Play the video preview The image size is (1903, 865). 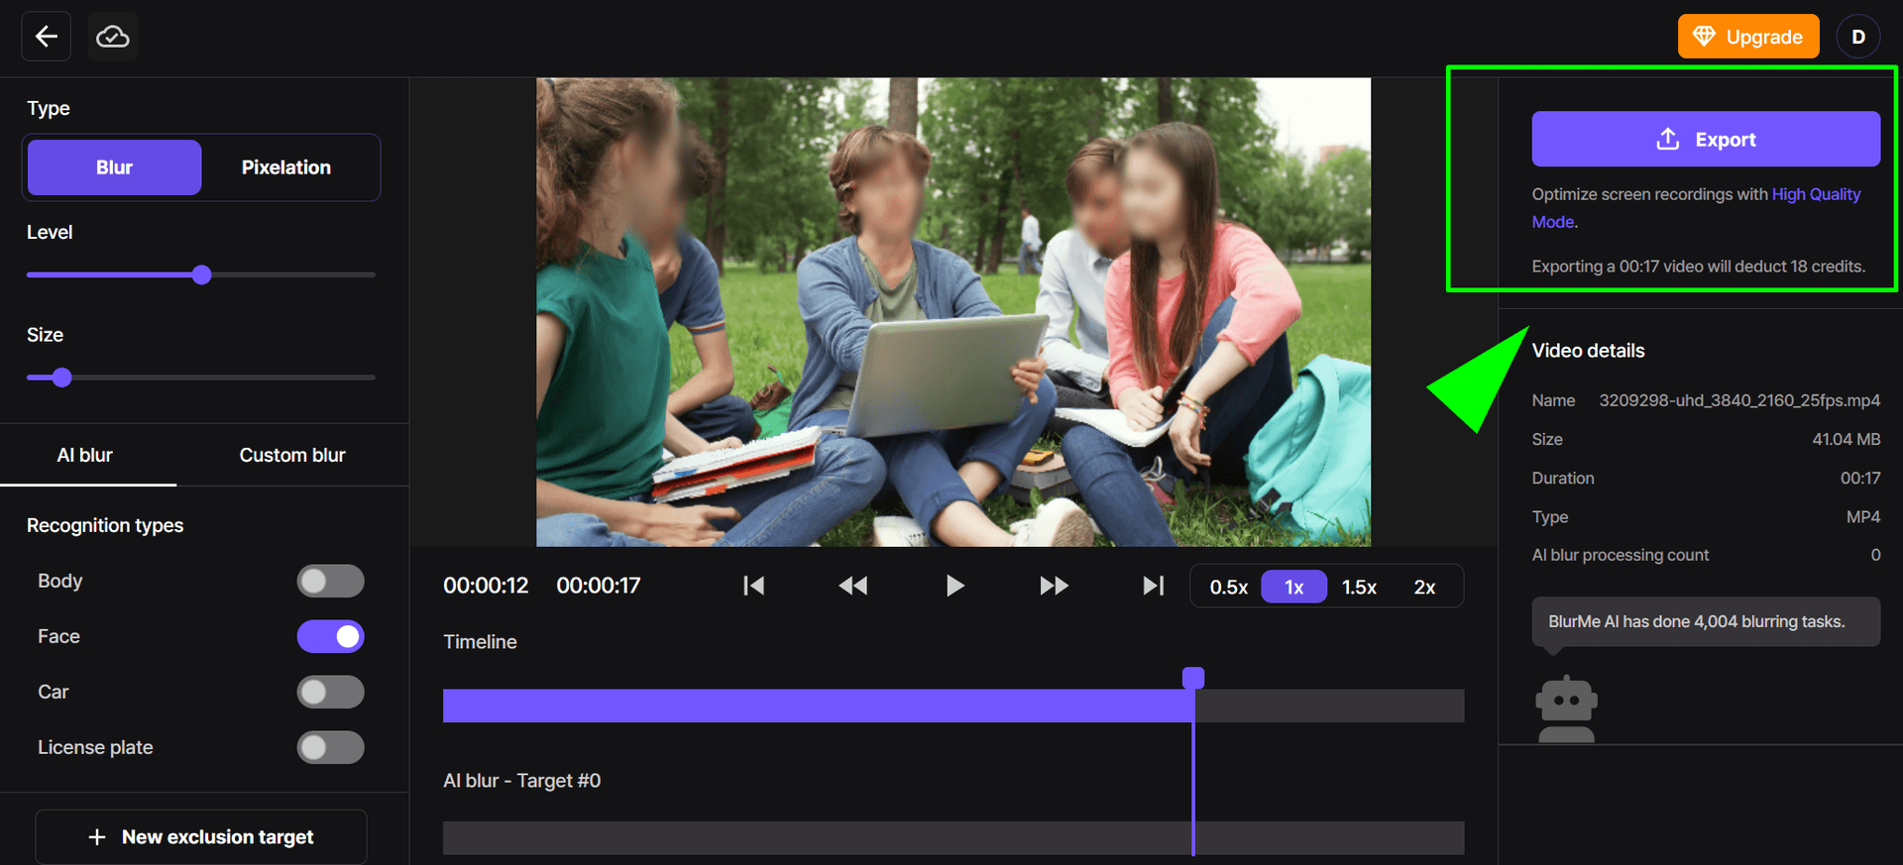pyautogui.click(x=954, y=586)
